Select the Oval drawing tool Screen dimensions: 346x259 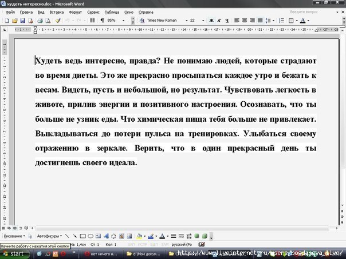tap(91, 236)
